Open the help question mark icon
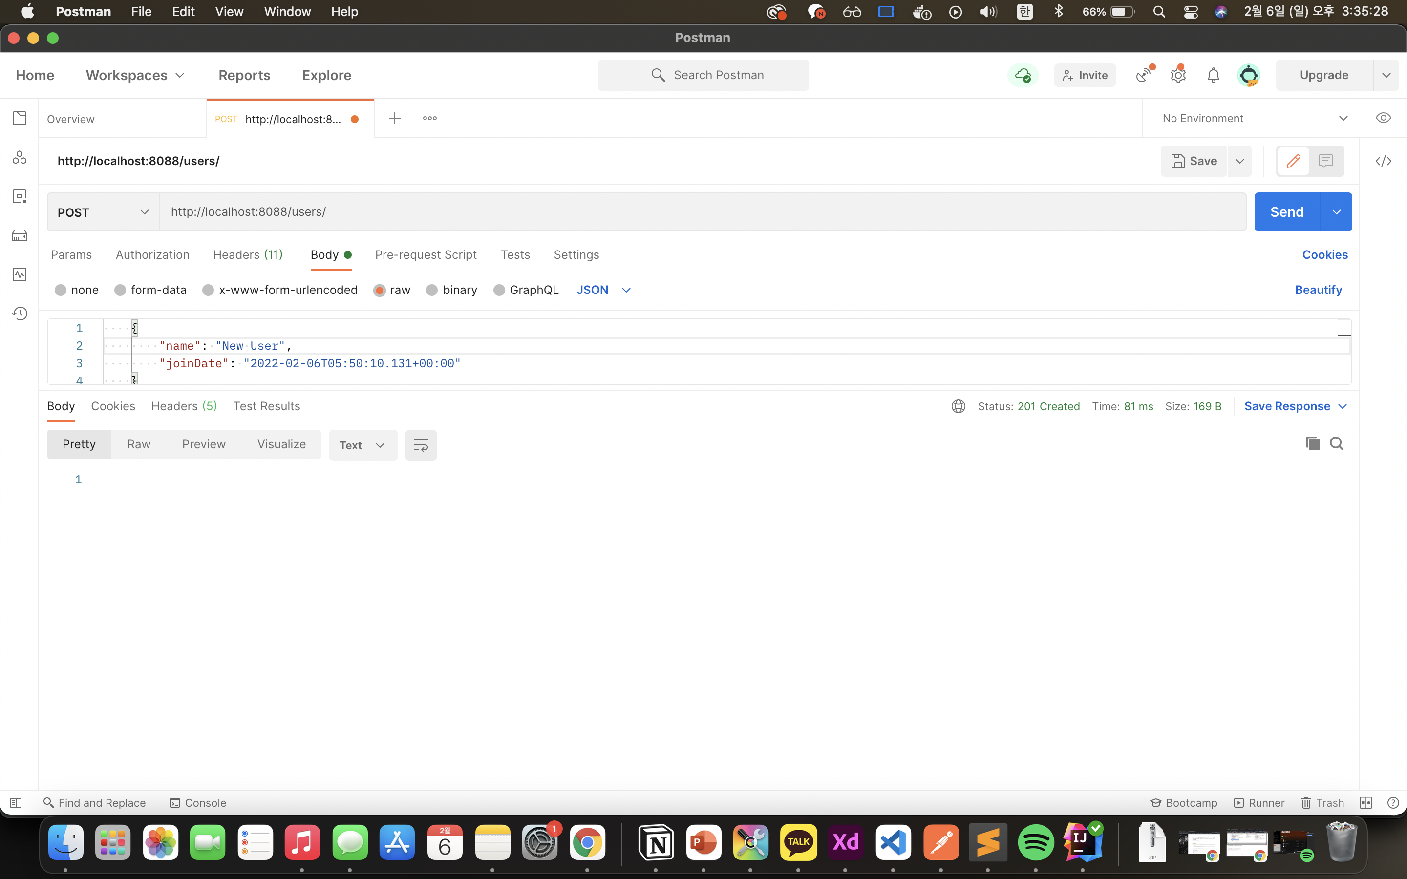Image resolution: width=1407 pixels, height=879 pixels. click(1393, 803)
